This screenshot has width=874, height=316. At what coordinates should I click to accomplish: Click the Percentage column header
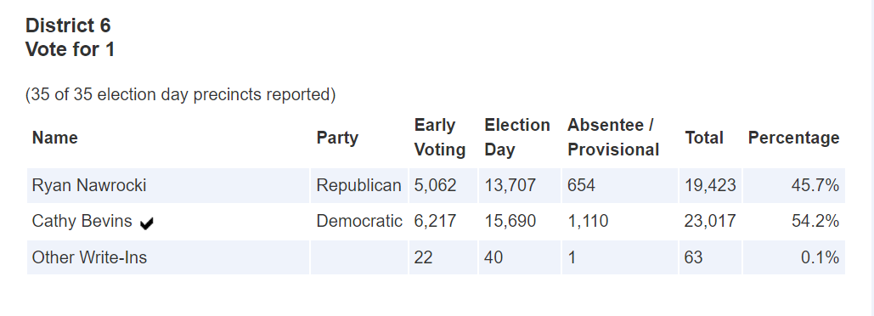click(793, 138)
